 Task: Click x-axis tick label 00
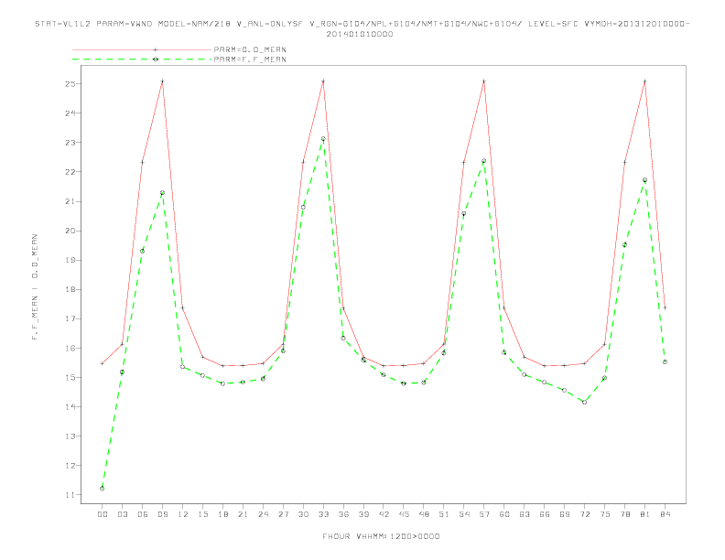[x=103, y=514]
